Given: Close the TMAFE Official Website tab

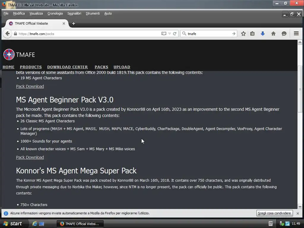Looking at the screenshot, I should 64,23.
